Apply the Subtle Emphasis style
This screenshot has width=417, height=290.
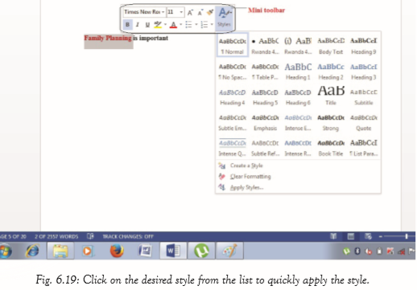(233, 122)
